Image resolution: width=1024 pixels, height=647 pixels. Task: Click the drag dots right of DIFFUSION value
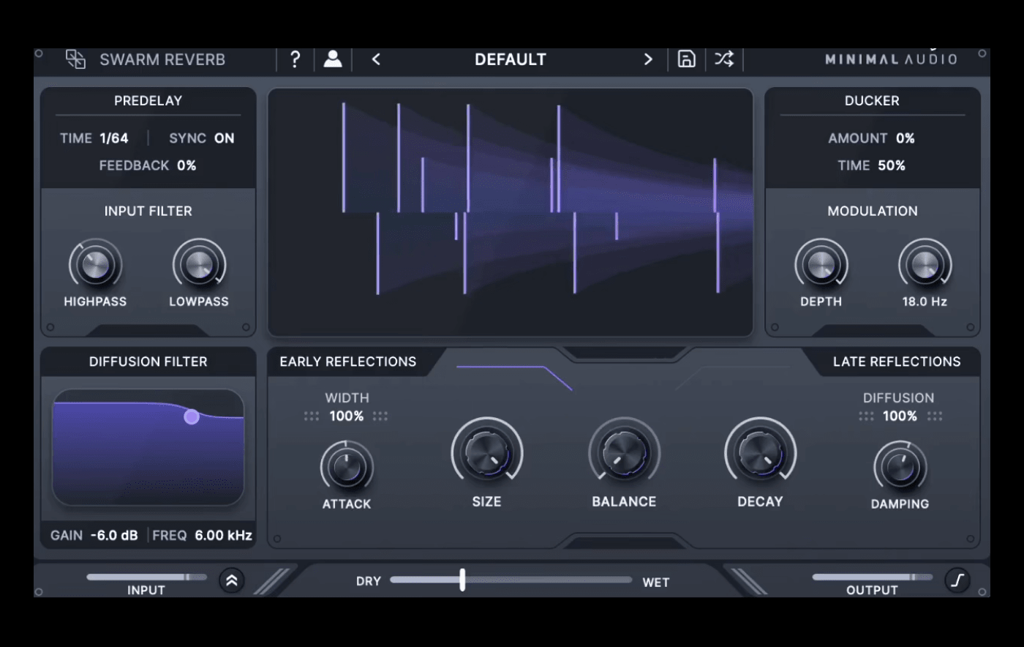tap(935, 416)
